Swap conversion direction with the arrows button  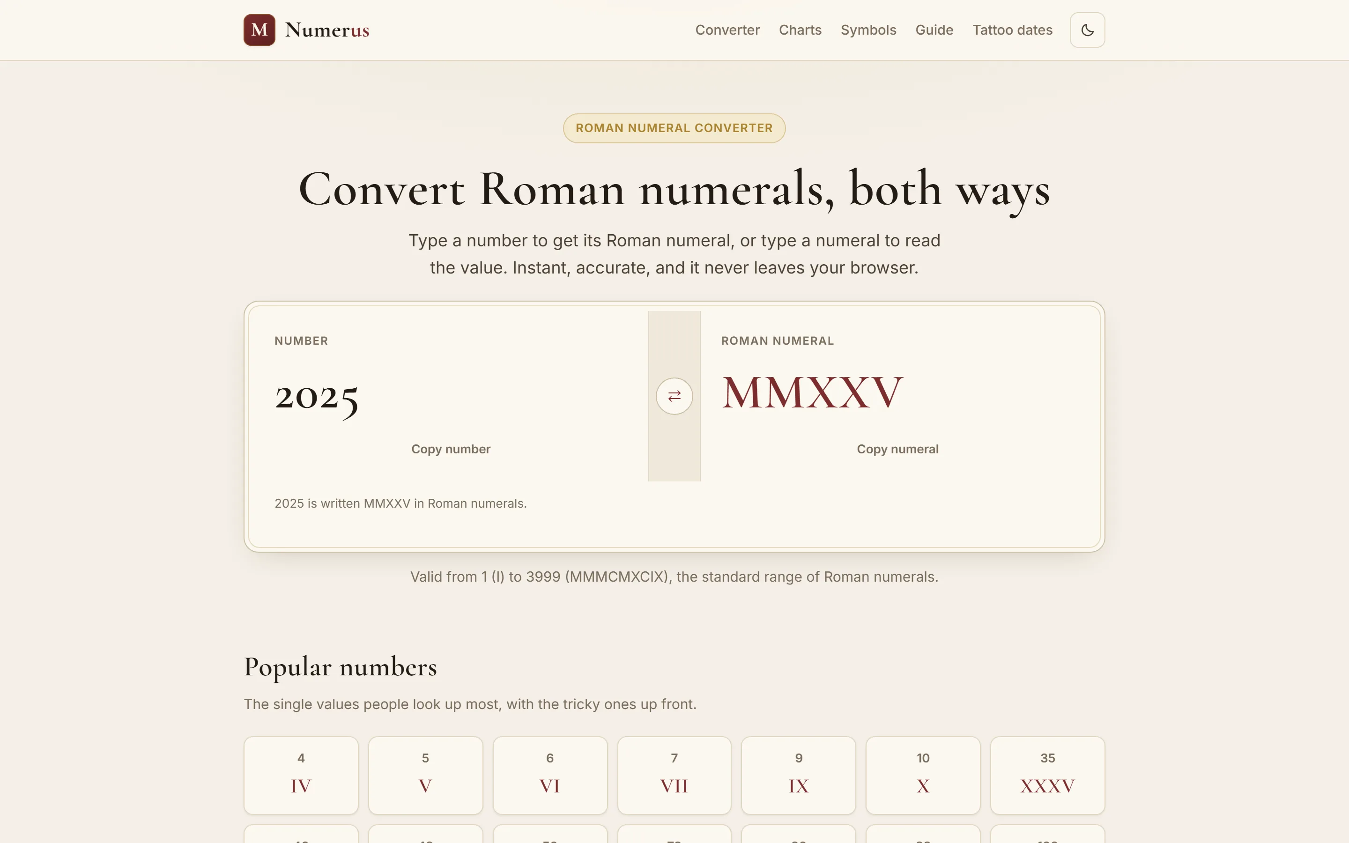(674, 396)
